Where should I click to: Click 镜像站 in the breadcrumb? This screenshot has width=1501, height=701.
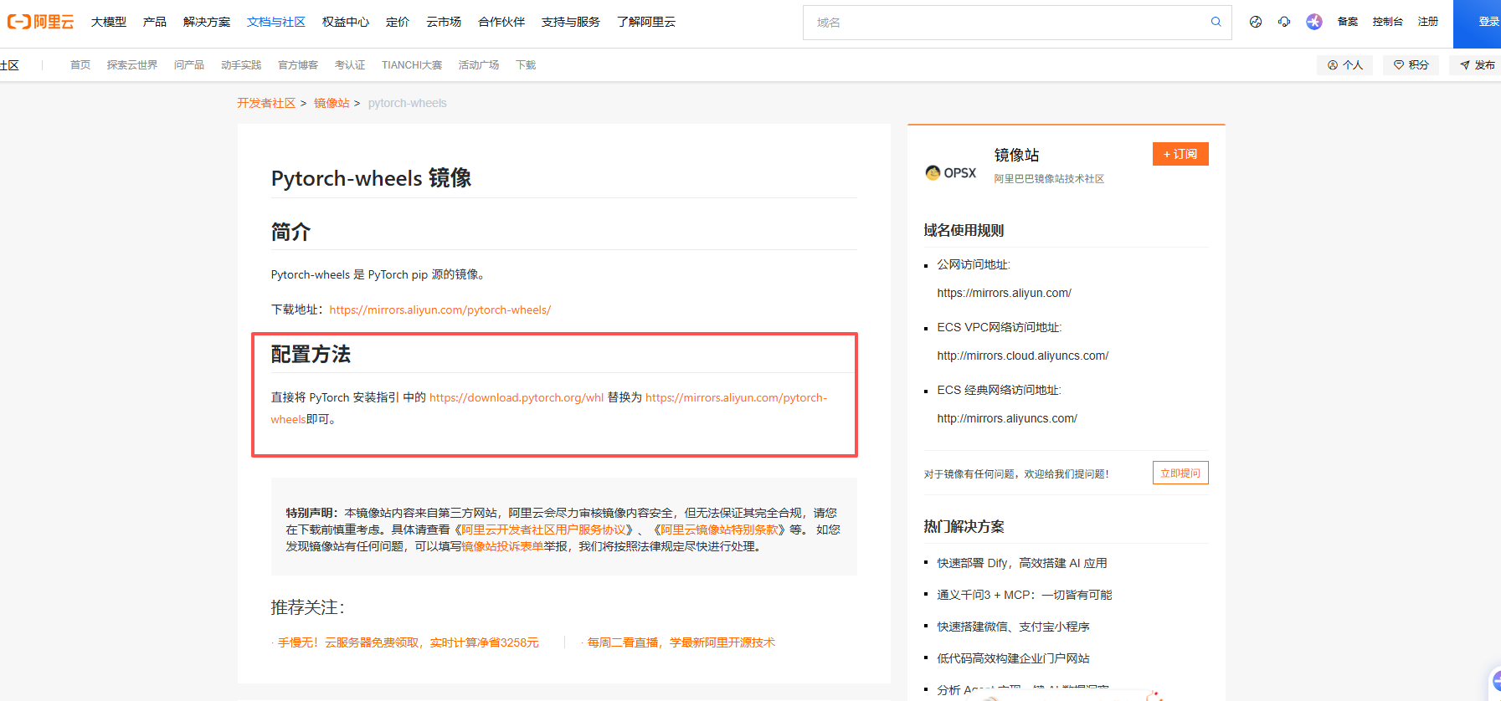tap(332, 103)
